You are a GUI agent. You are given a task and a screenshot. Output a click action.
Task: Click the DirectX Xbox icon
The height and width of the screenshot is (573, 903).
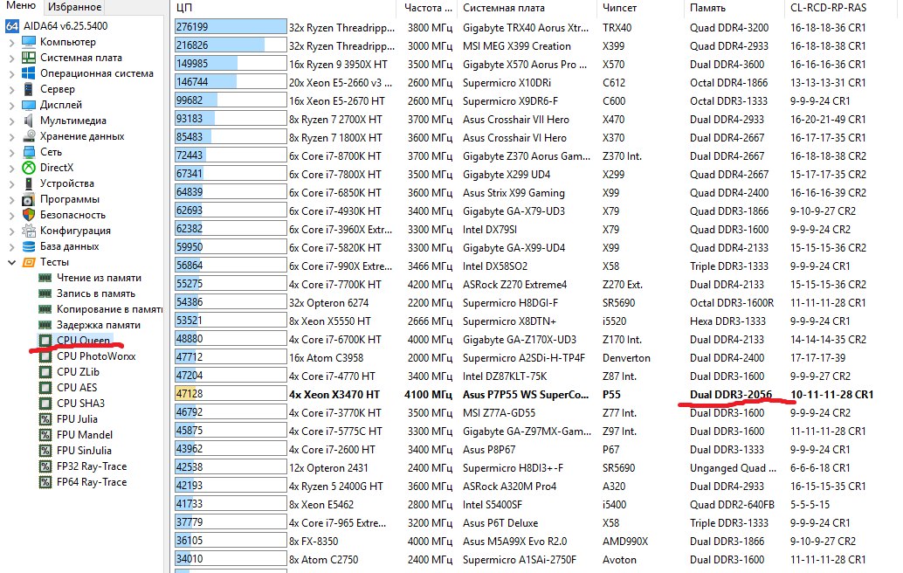29,168
